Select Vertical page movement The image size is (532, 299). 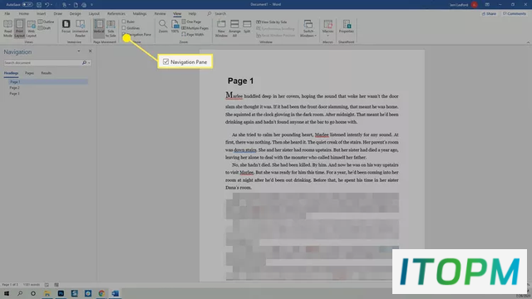[99, 28]
